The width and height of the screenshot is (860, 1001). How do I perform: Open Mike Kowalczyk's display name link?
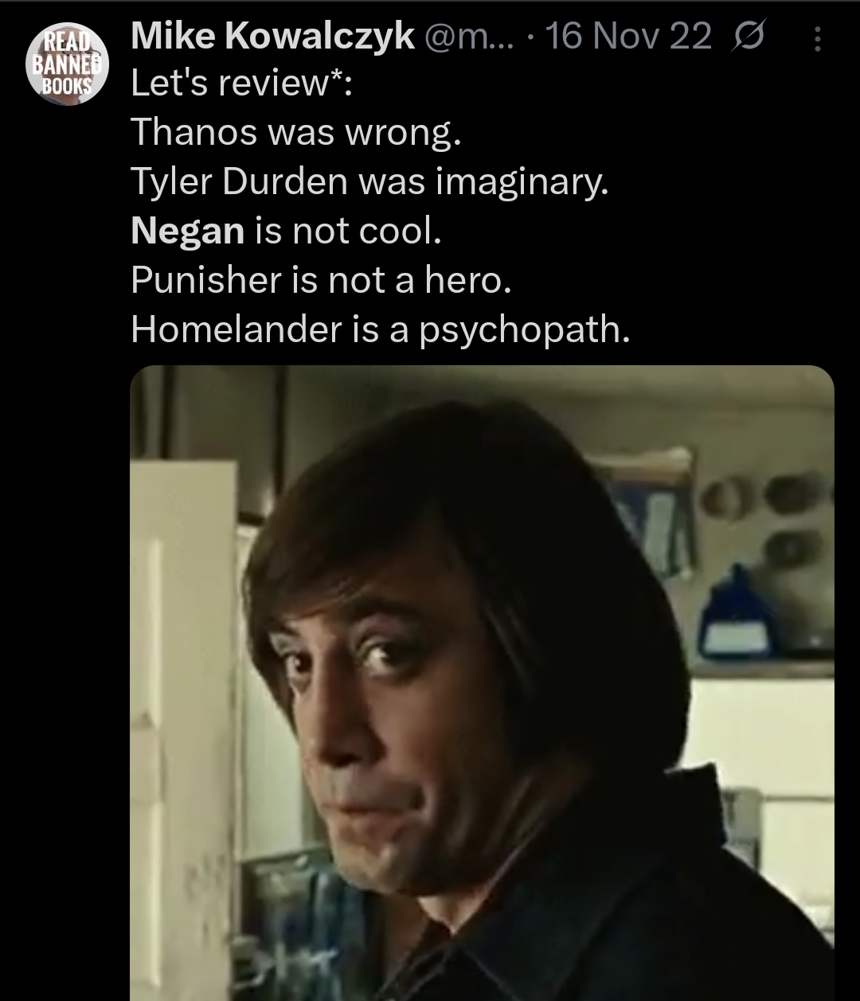[272, 36]
